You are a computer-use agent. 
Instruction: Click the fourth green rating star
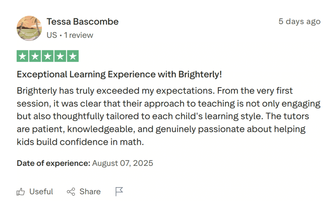60,56
